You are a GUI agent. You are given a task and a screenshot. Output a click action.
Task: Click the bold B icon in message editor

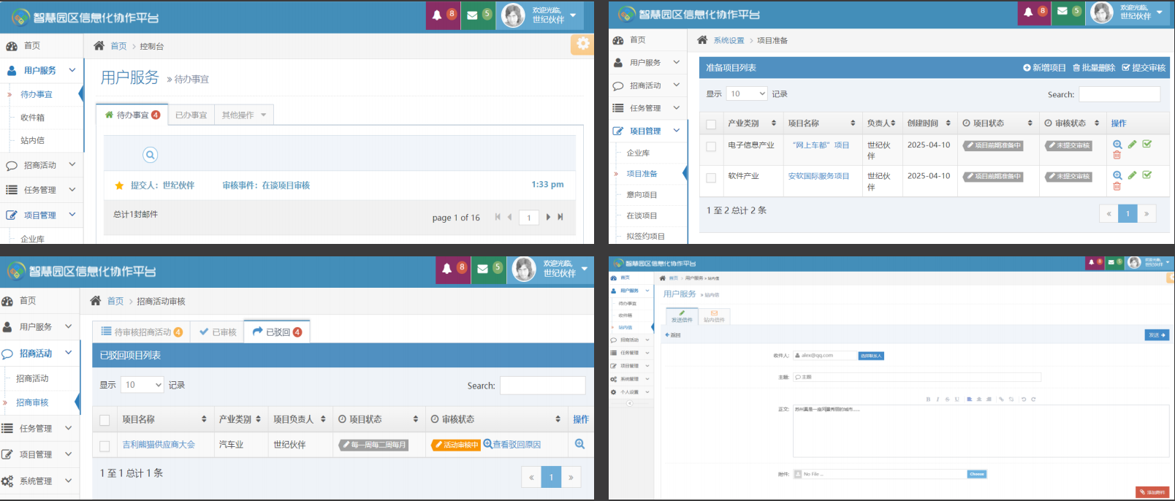(928, 399)
